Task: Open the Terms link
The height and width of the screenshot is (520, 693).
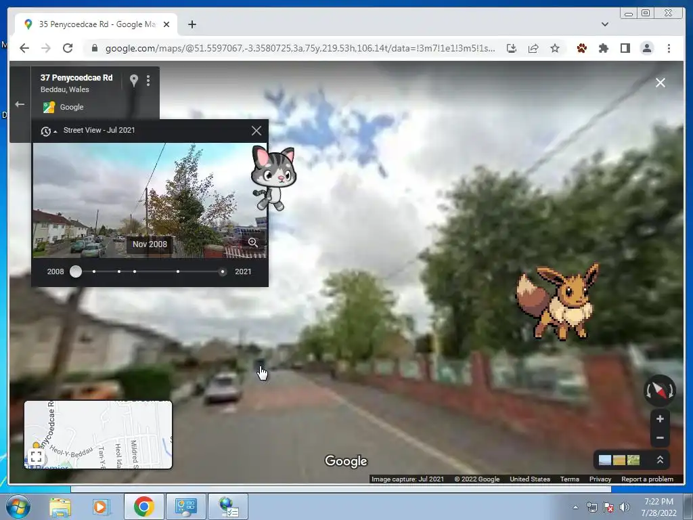Action: (x=569, y=479)
